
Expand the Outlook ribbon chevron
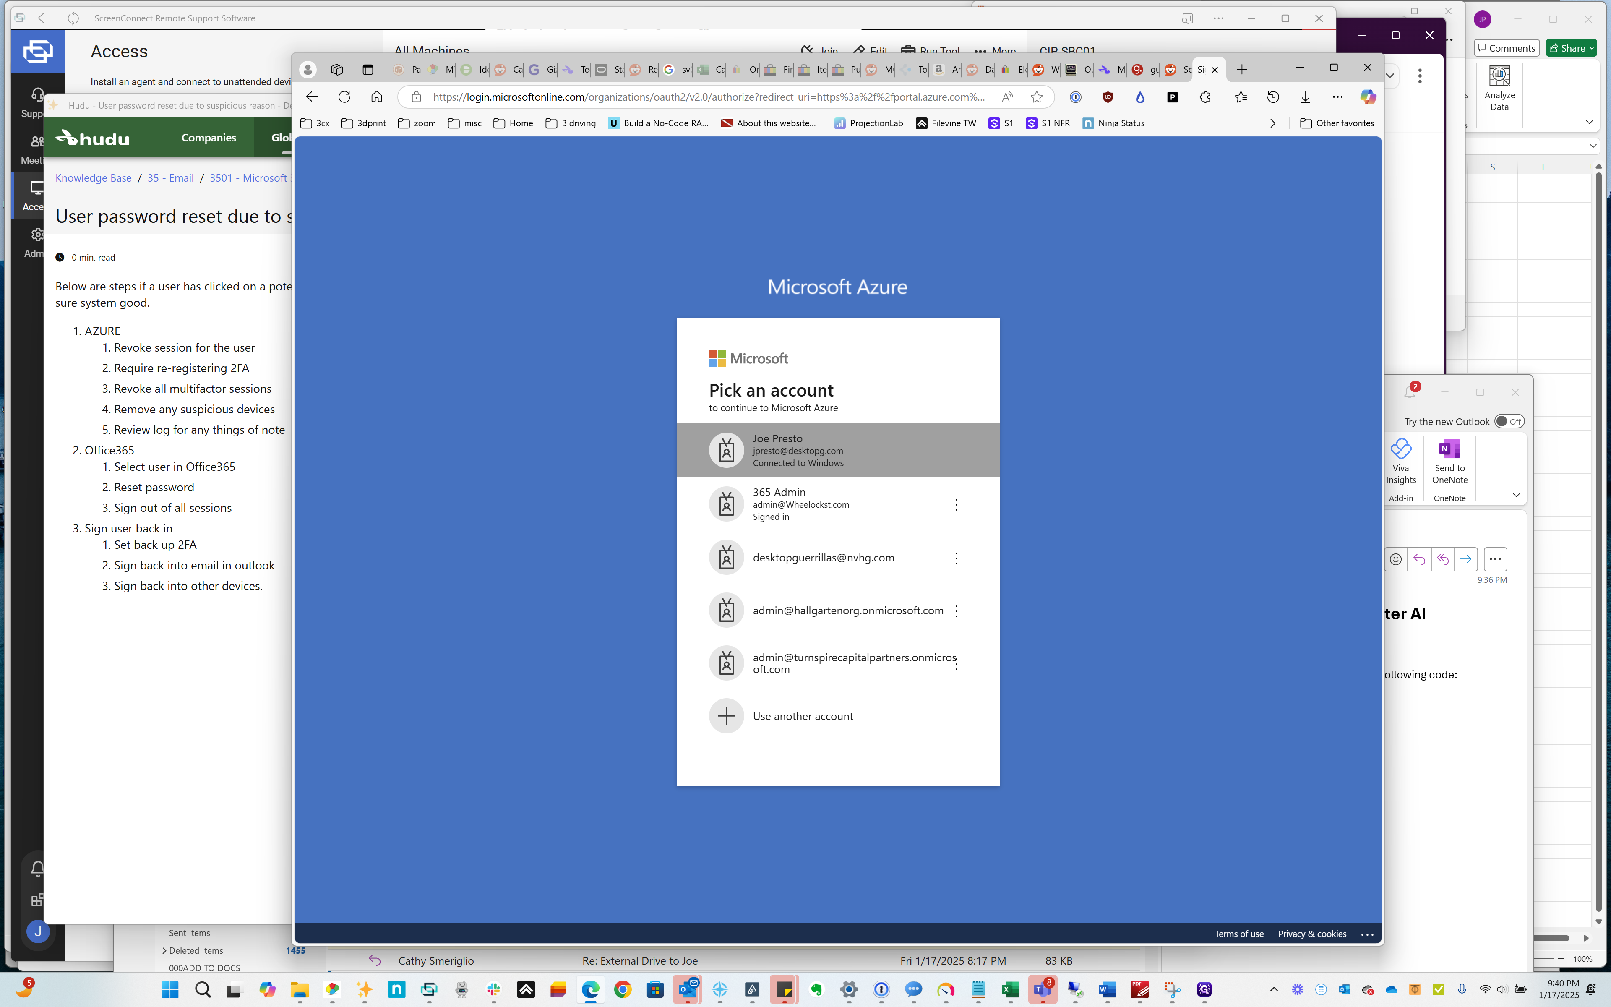[1516, 495]
